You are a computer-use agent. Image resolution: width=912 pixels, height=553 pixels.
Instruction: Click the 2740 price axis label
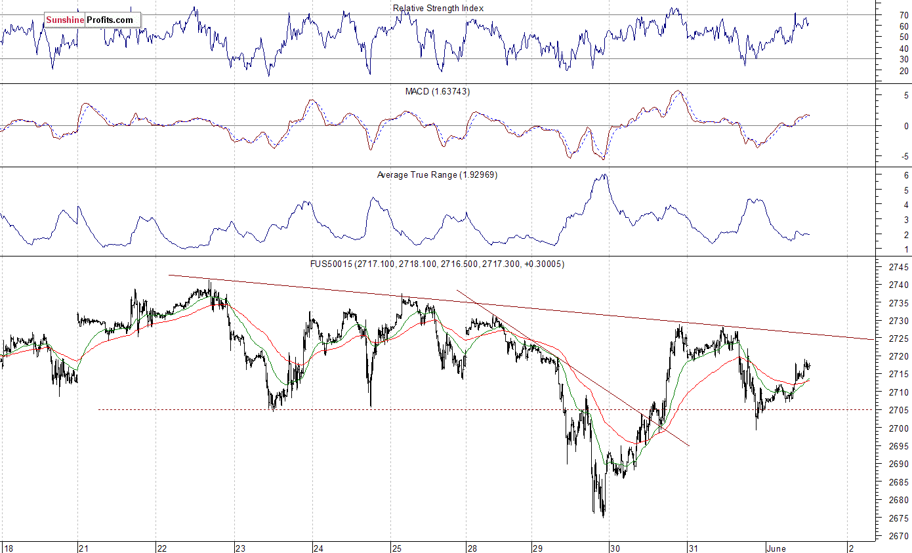[x=900, y=285]
